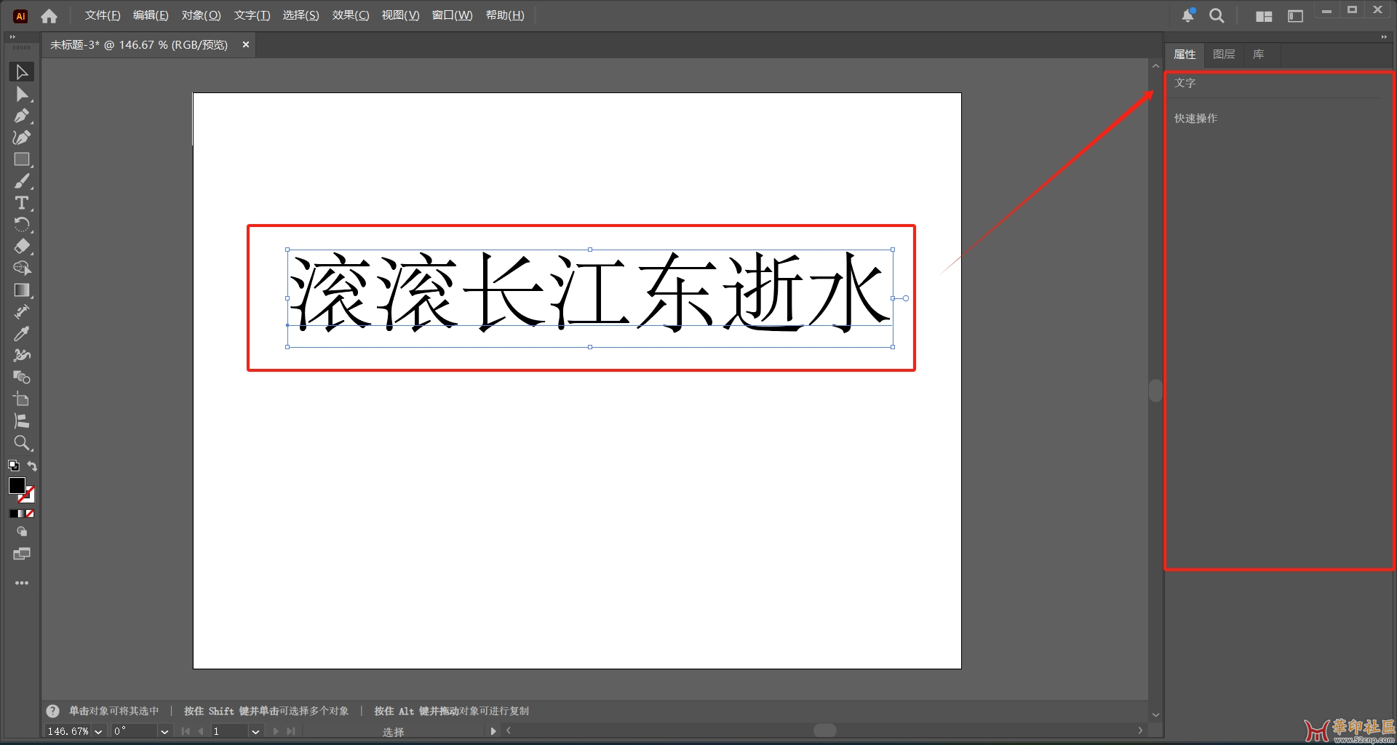
Task: Open the rotation angle dropdown
Action: pos(164,731)
